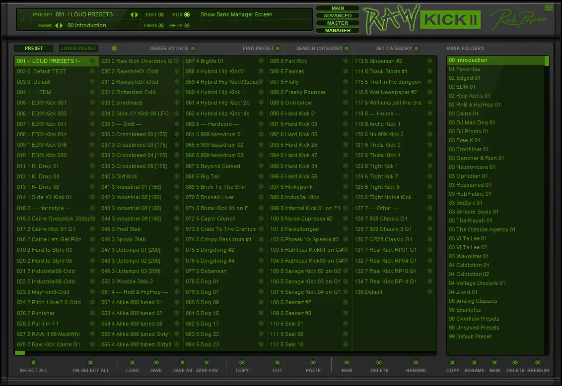Switch to the ADVANCED screen
562x386 pixels.
click(338, 15)
